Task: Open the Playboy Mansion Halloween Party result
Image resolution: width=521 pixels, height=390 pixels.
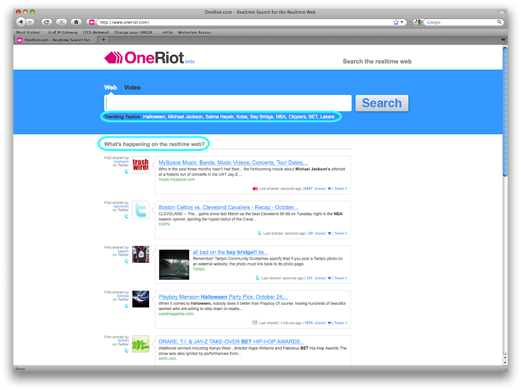Action: pyautogui.click(x=223, y=297)
